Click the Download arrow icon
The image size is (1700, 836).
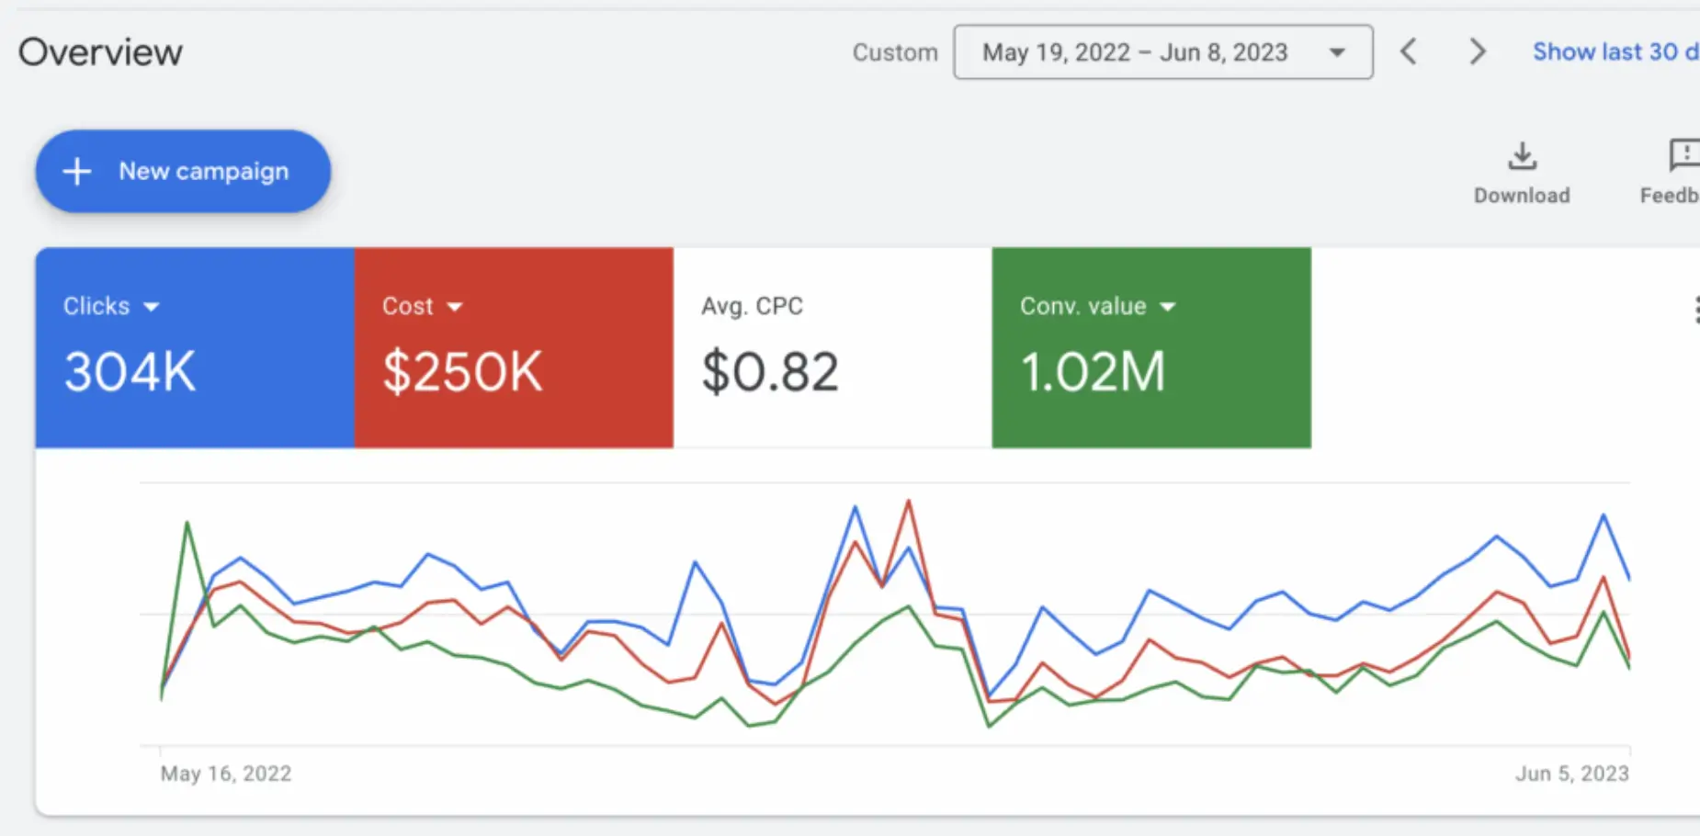1522,156
